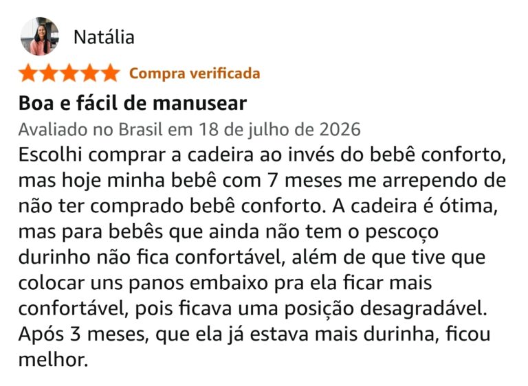Screen dimensions: 528x386
Task: Click the second orange rating star
Action: (x=49, y=73)
